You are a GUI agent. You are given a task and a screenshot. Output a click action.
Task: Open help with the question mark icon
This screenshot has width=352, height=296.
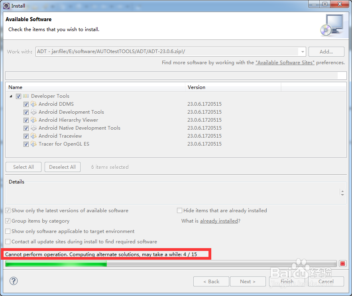pos(14,281)
